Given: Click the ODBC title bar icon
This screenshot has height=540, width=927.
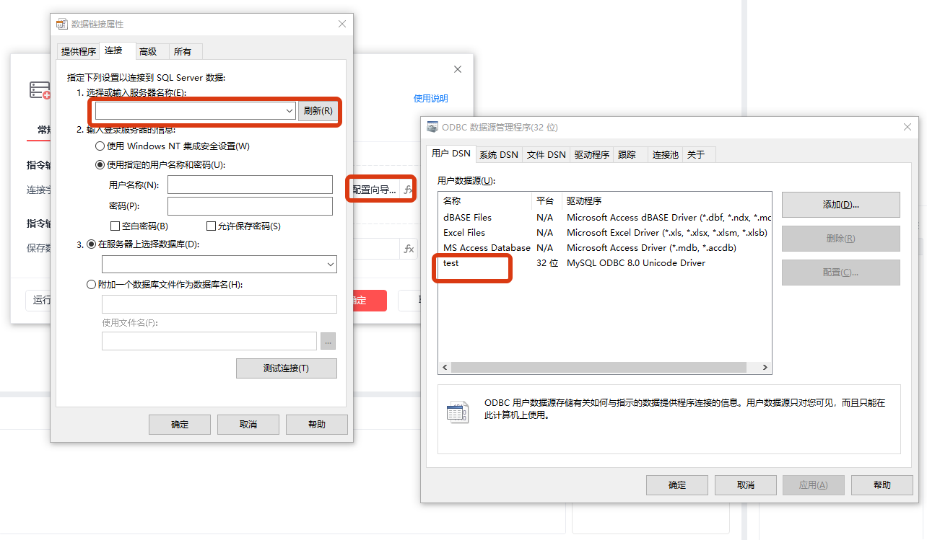Looking at the screenshot, I should [432, 128].
